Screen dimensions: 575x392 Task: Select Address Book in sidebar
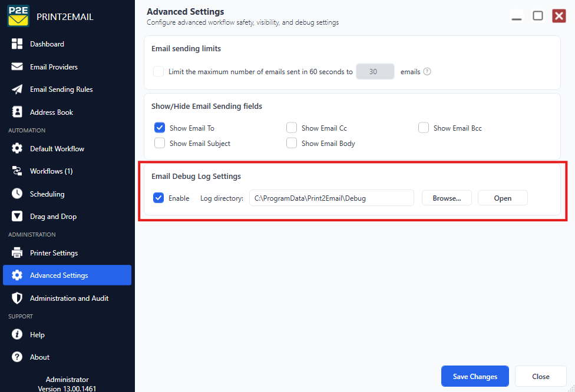point(67,112)
